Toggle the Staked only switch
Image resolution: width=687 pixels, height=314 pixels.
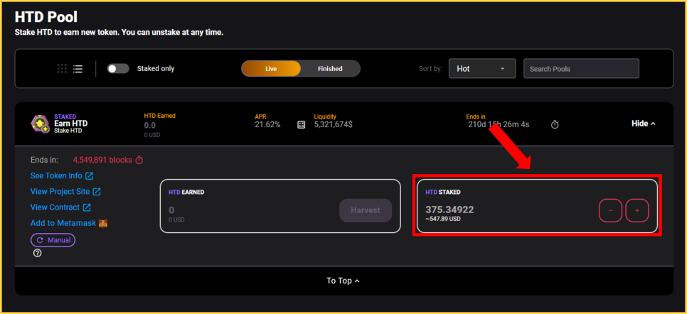[x=118, y=69]
